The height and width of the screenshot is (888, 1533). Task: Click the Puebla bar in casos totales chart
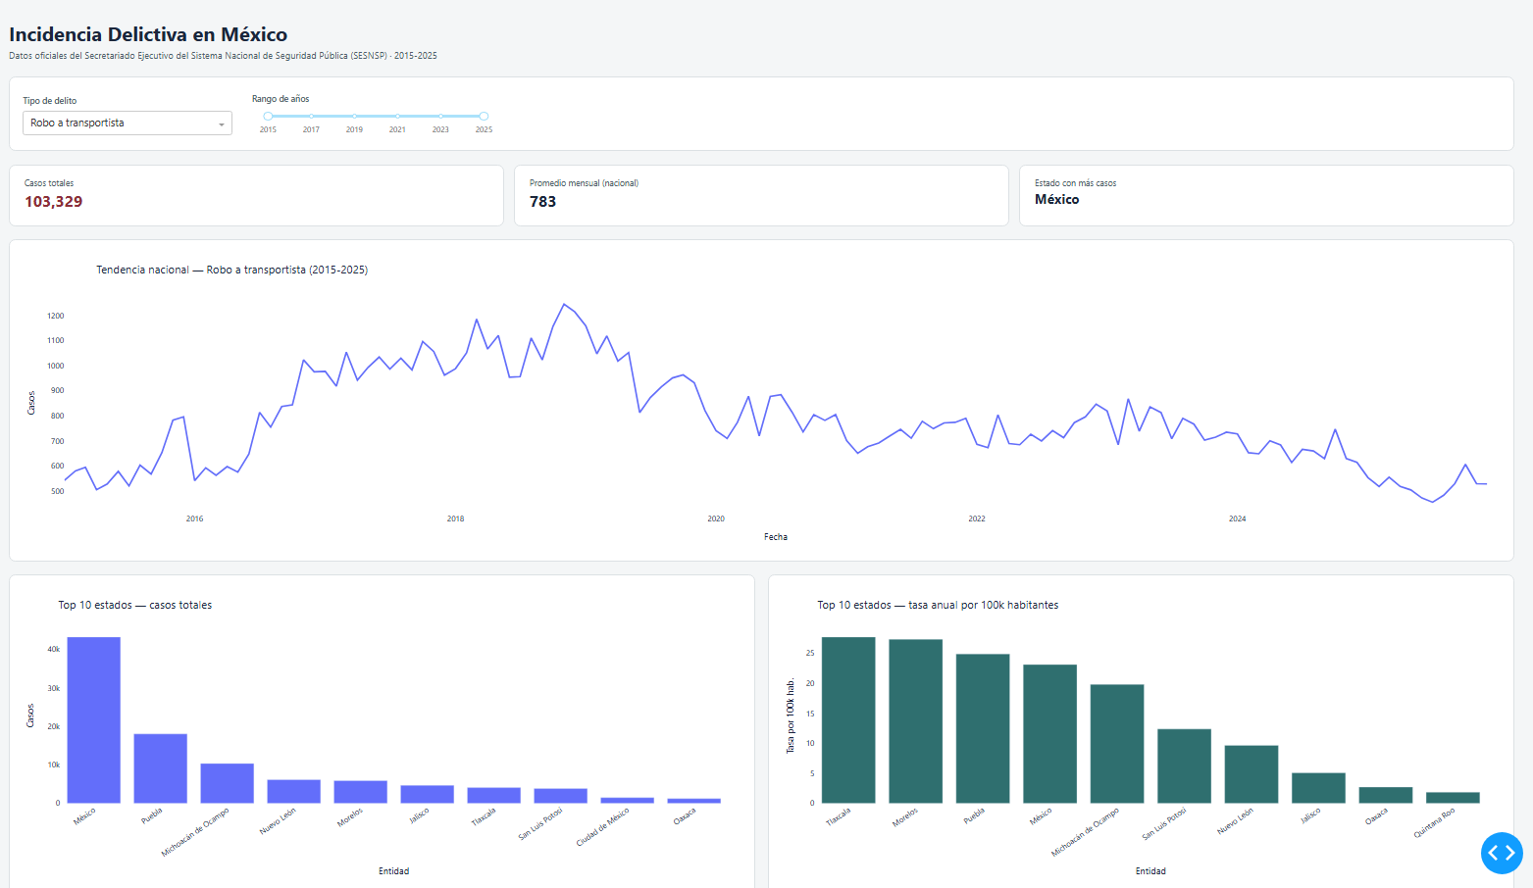tap(161, 768)
